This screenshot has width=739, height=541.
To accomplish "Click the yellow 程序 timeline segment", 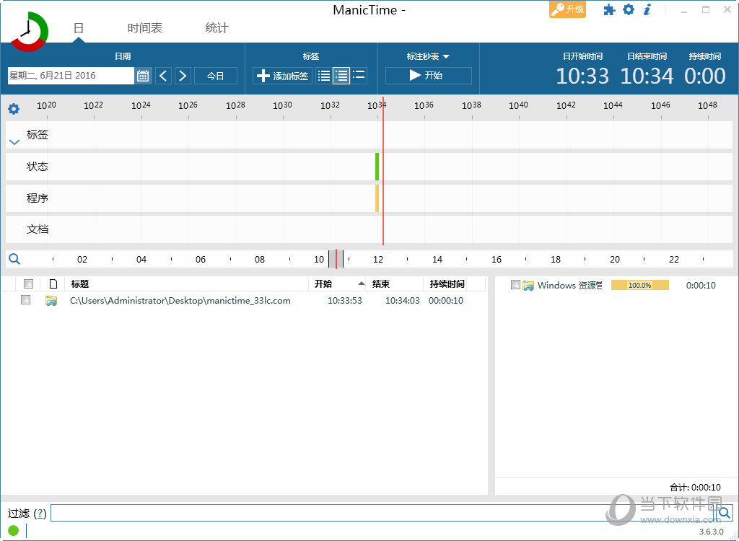I will tap(377, 198).
